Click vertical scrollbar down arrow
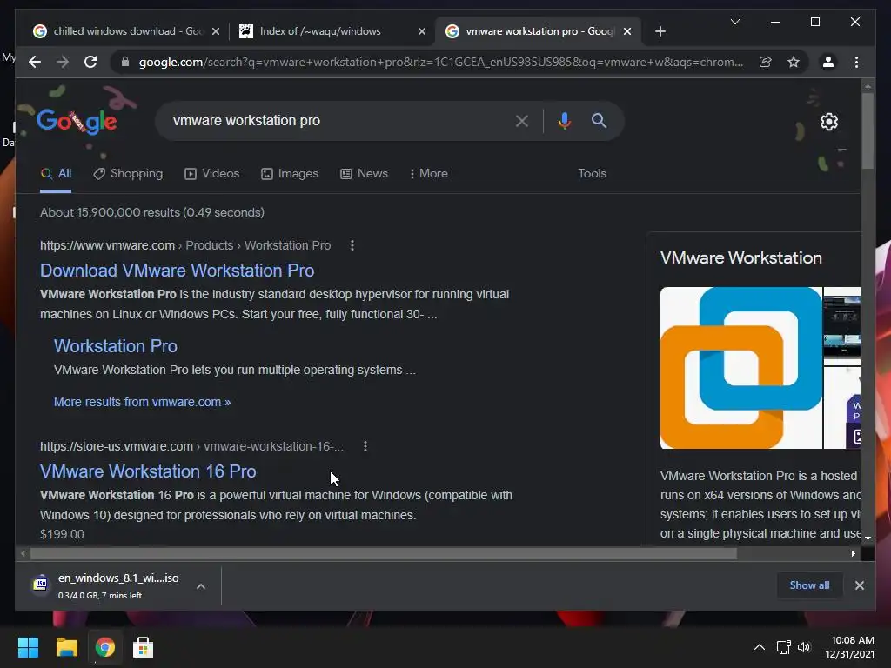Viewport: 891px width, 668px height. tap(868, 538)
